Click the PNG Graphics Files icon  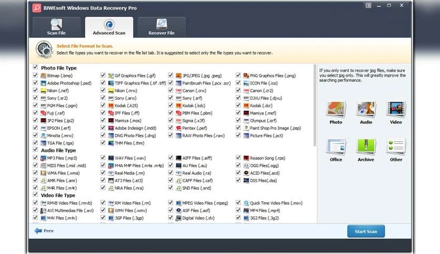tap(246, 76)
